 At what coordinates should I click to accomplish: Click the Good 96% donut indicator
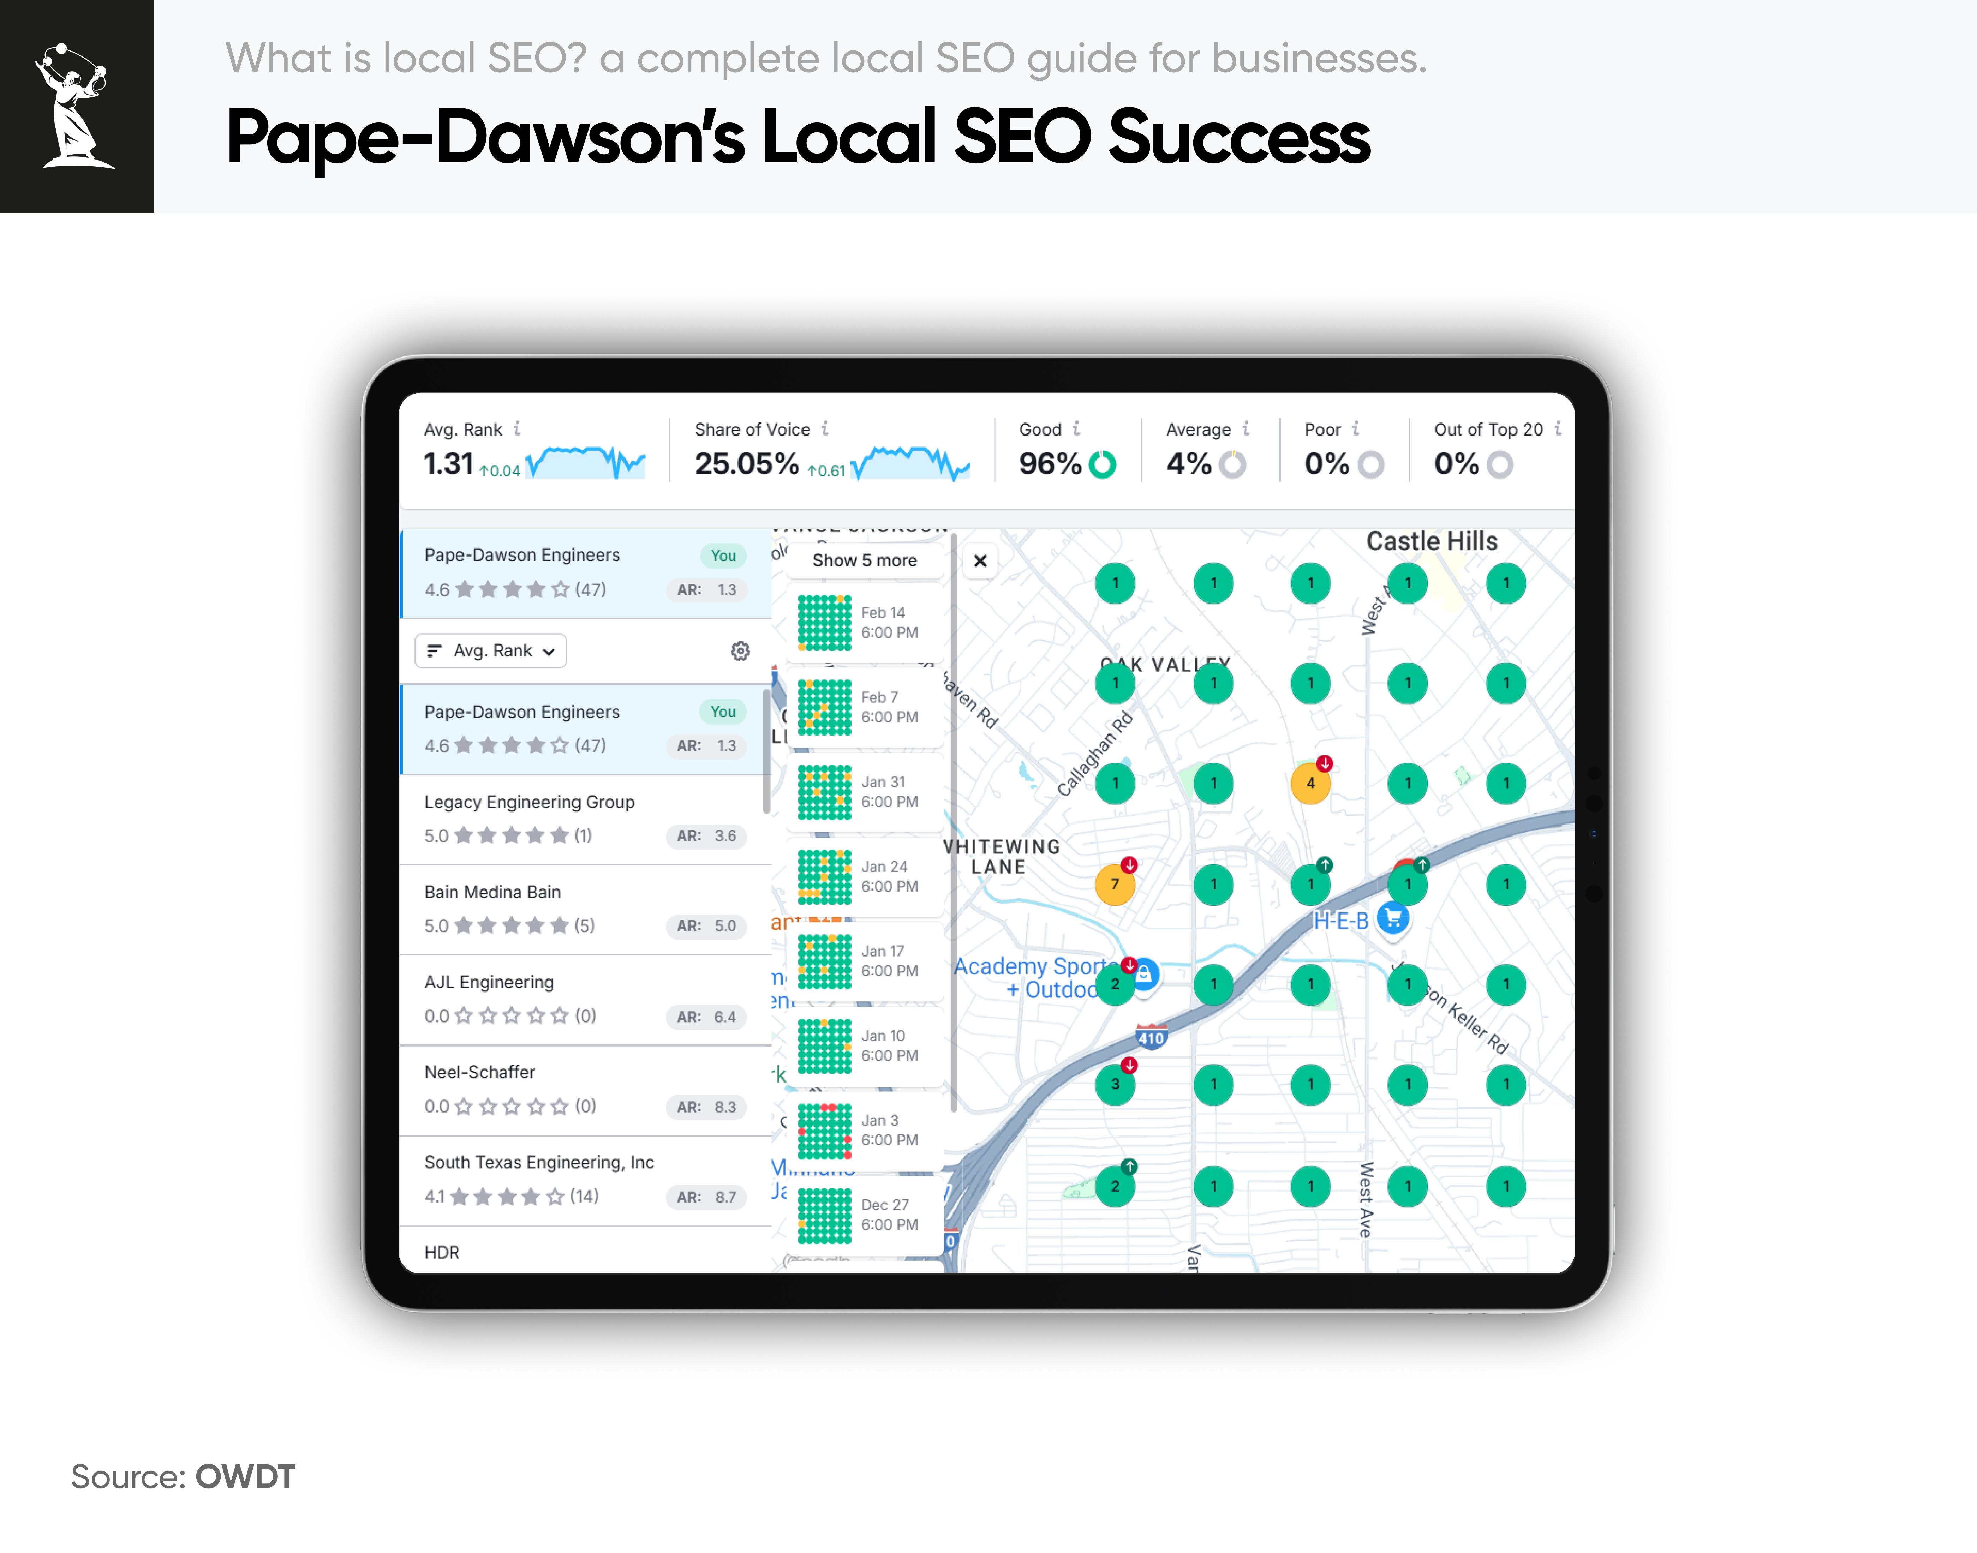pos(1102,464)
